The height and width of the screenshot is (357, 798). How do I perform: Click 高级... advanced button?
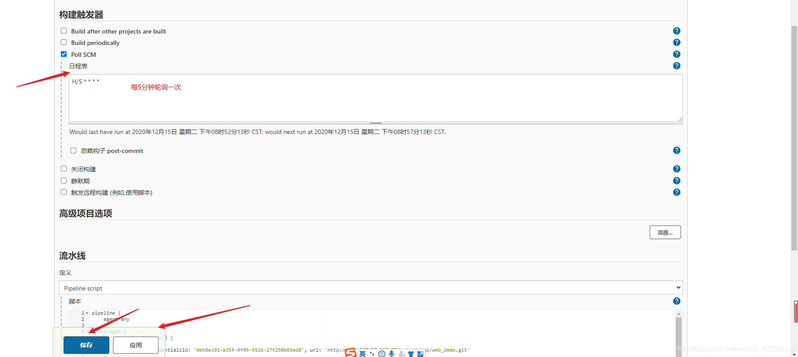(665, 232)
